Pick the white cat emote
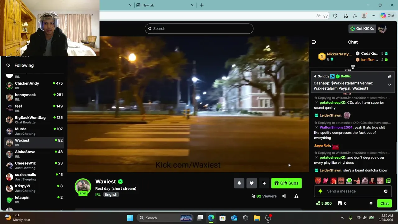The image size is (398, 224). point(365,180)
